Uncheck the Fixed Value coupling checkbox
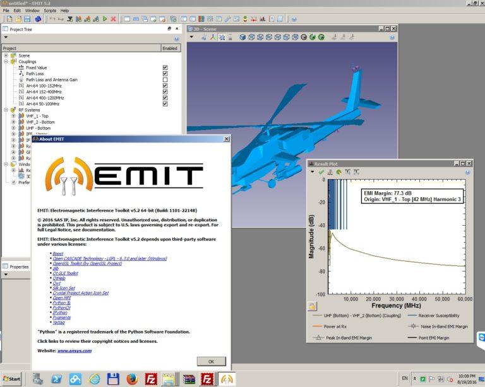This screenshot has height=387, width=485. (165, 67)
